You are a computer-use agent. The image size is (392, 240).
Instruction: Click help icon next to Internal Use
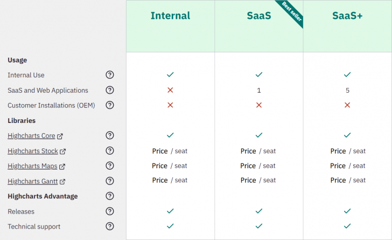tap(110, 75)
